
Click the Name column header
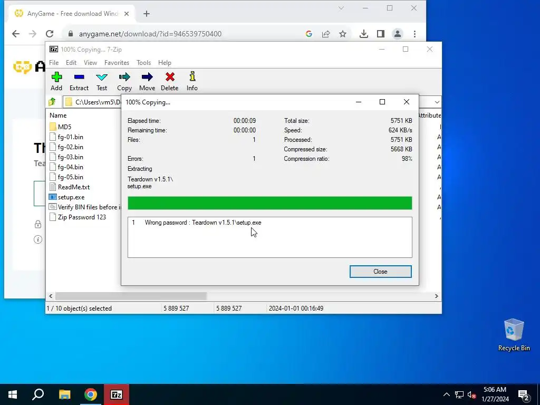point(58,115)
